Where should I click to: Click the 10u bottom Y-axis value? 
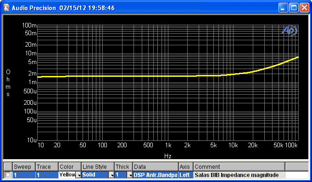(32, 140)
